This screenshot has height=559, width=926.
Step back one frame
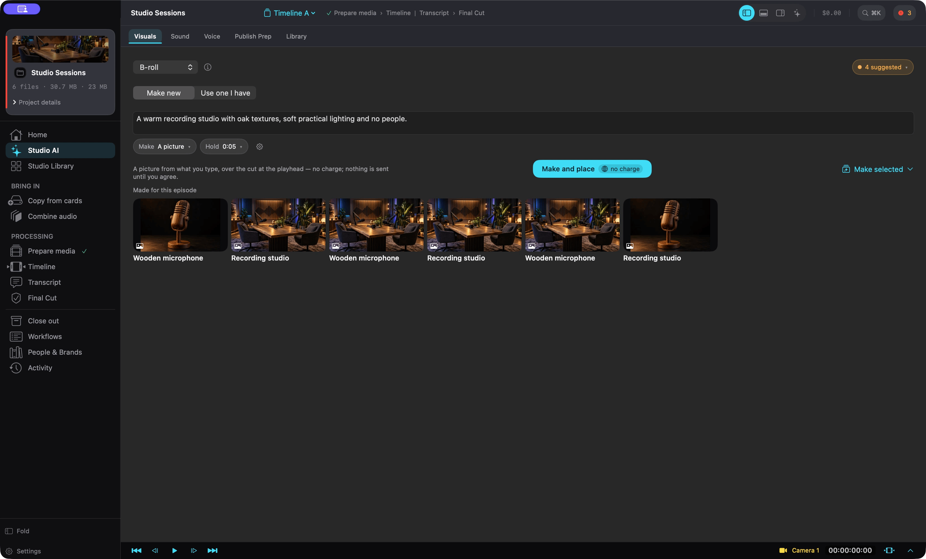155,550
